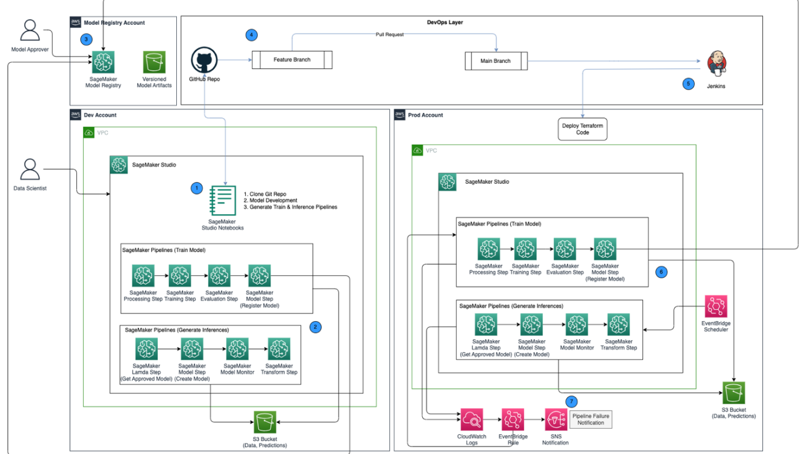807x454 pixels.
Task: Click Prod Account Model Monitor icon
Action: coord(577,325)
